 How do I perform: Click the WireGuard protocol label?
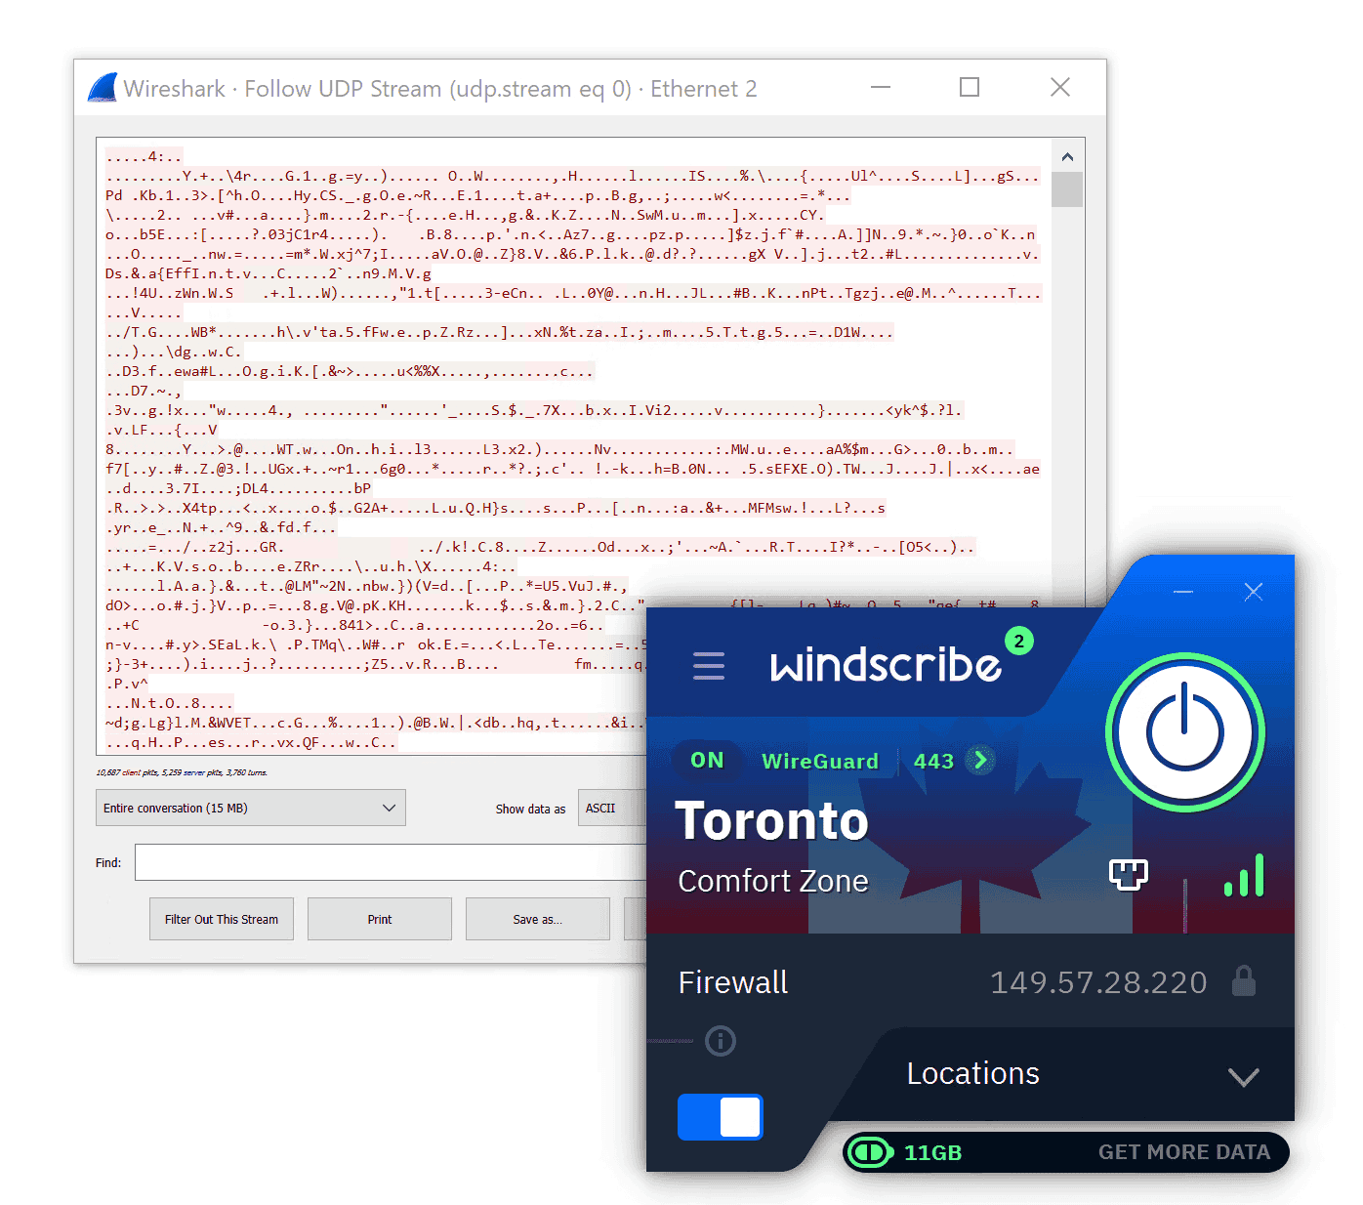[x=820, y=762]
